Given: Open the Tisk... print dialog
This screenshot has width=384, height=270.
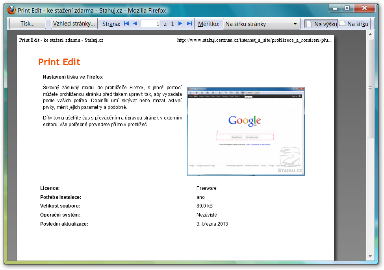Looking at the screenshot, I should click(28, 24).
